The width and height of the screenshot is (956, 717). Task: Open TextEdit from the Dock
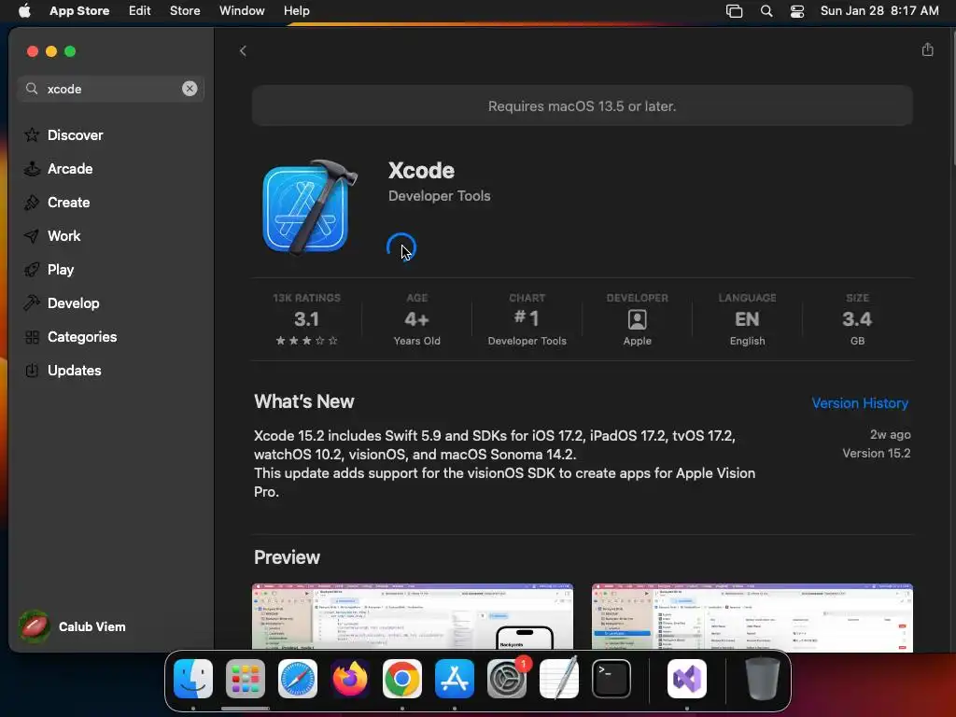[559, 679]
